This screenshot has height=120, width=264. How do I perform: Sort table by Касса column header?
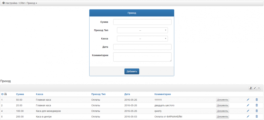coord(39,94)
